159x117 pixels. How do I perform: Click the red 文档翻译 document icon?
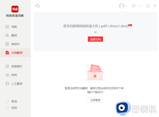(x=7, y=53)
